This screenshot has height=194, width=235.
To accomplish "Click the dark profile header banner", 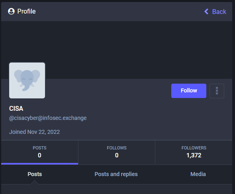I will pos(117,50).
